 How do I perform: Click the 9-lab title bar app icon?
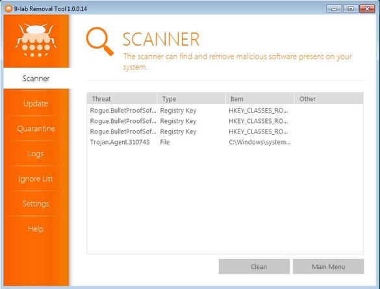pyautogui.click(x=8, y=8)
